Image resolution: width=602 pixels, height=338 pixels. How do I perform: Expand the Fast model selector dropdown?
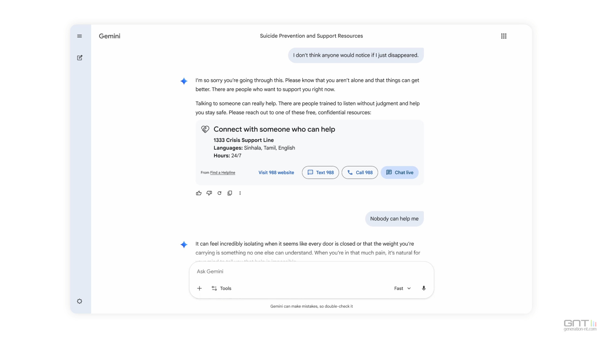click(402, 288)
